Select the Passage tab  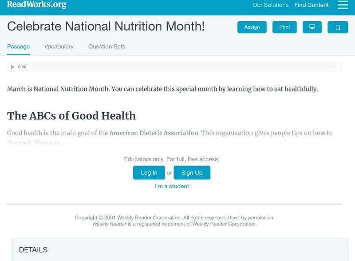tap(18, 47)
